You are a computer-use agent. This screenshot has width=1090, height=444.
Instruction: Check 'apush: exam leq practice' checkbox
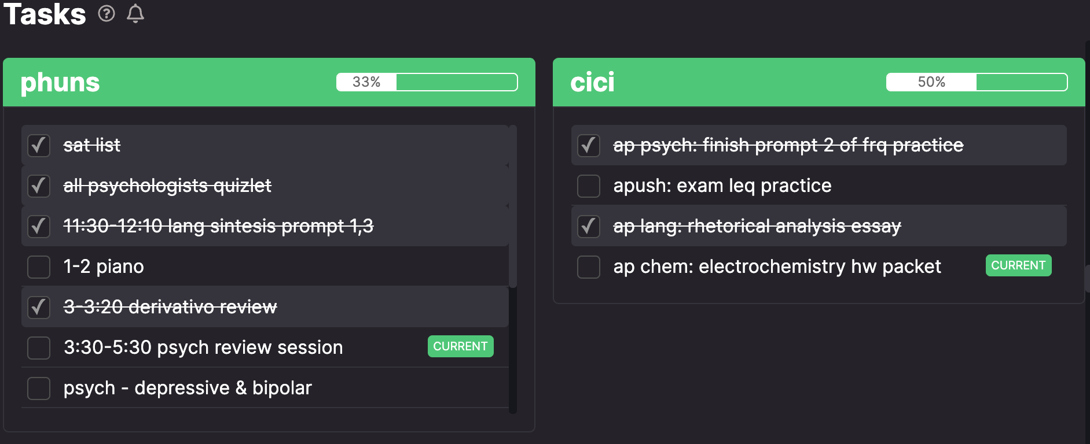pyautogui.click(x=589, y=186)
